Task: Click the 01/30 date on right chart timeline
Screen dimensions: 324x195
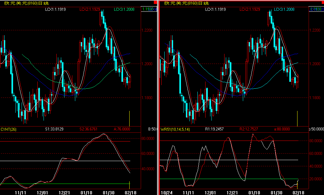Action: pos(277,193)
